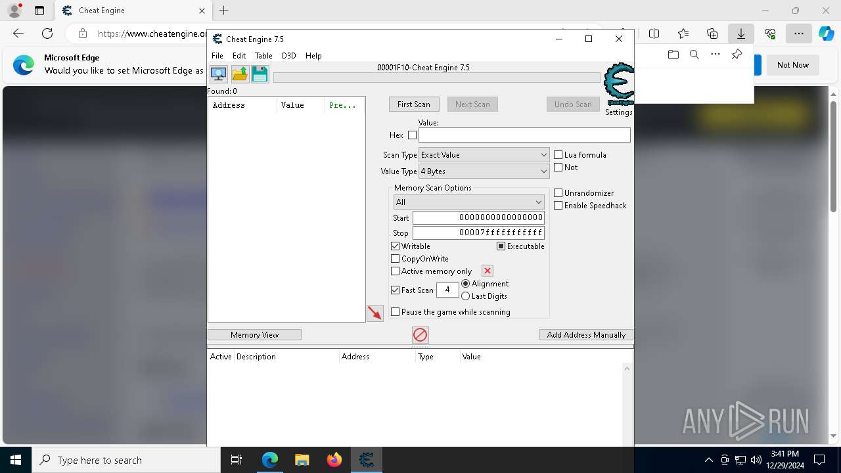The width and height of the screenshot is (841, 473).
Task: Open the Copilot icon in Edge
Action: pos(826,34)
